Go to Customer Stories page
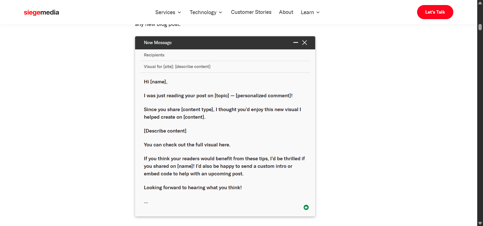 251,12
